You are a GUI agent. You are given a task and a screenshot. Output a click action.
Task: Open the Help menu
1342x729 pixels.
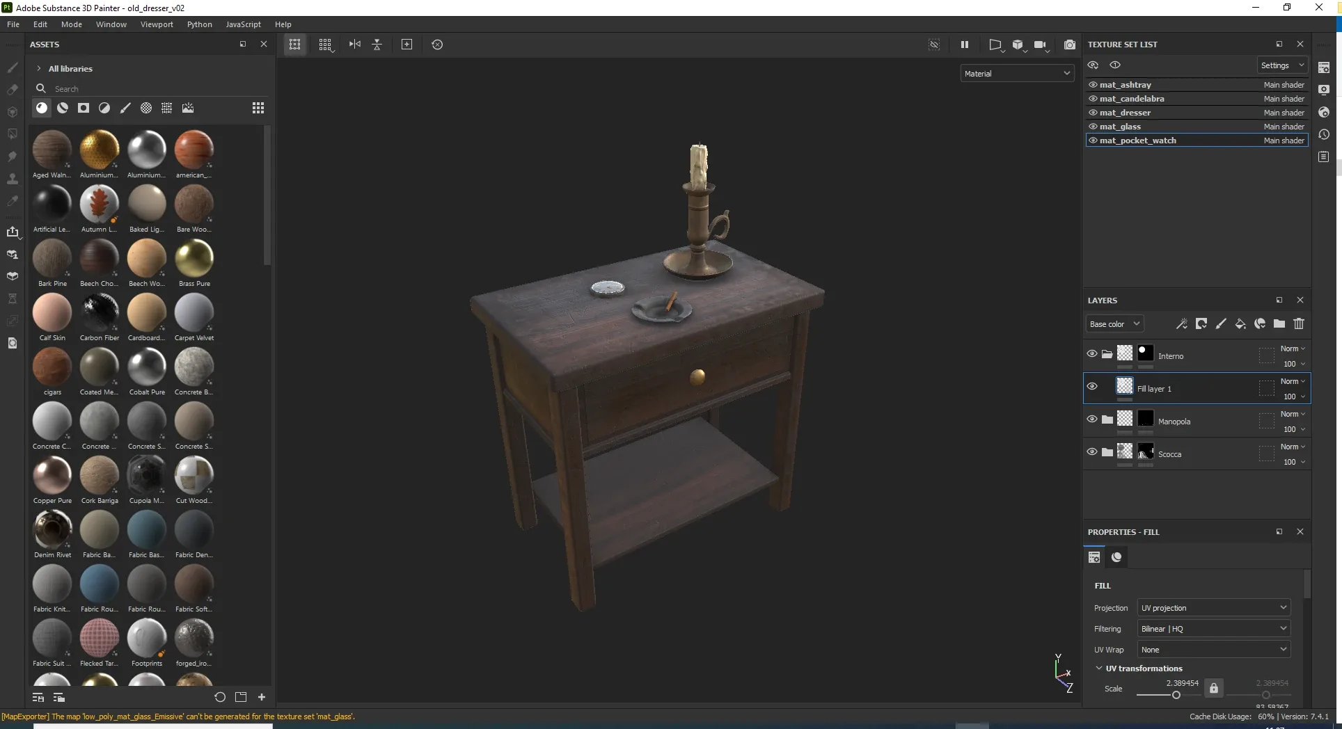[x=283, y=24]
